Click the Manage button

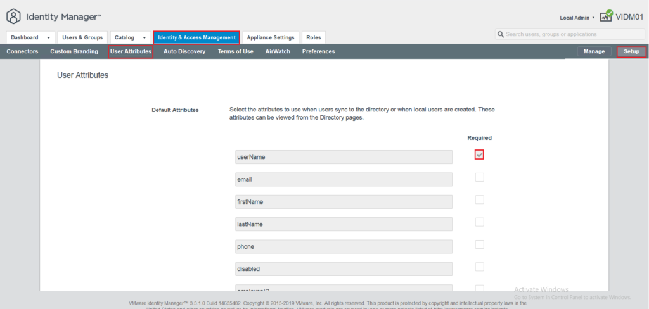click(594, 52)
